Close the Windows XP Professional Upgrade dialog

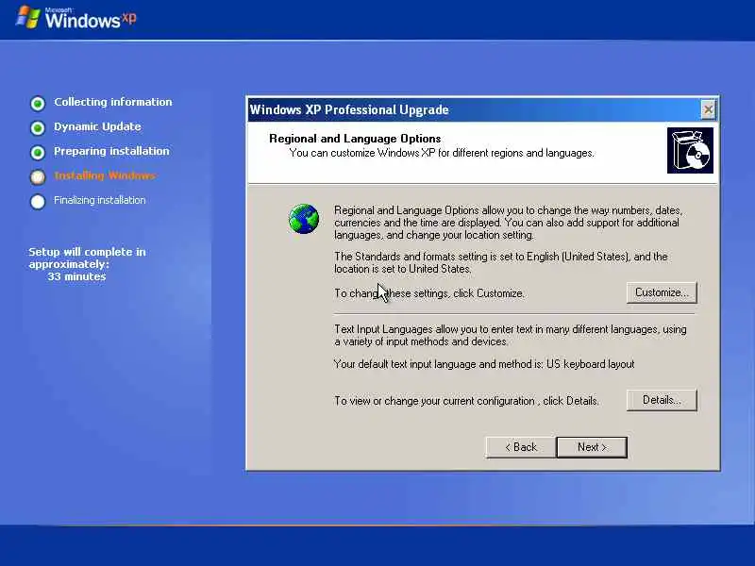709,109
